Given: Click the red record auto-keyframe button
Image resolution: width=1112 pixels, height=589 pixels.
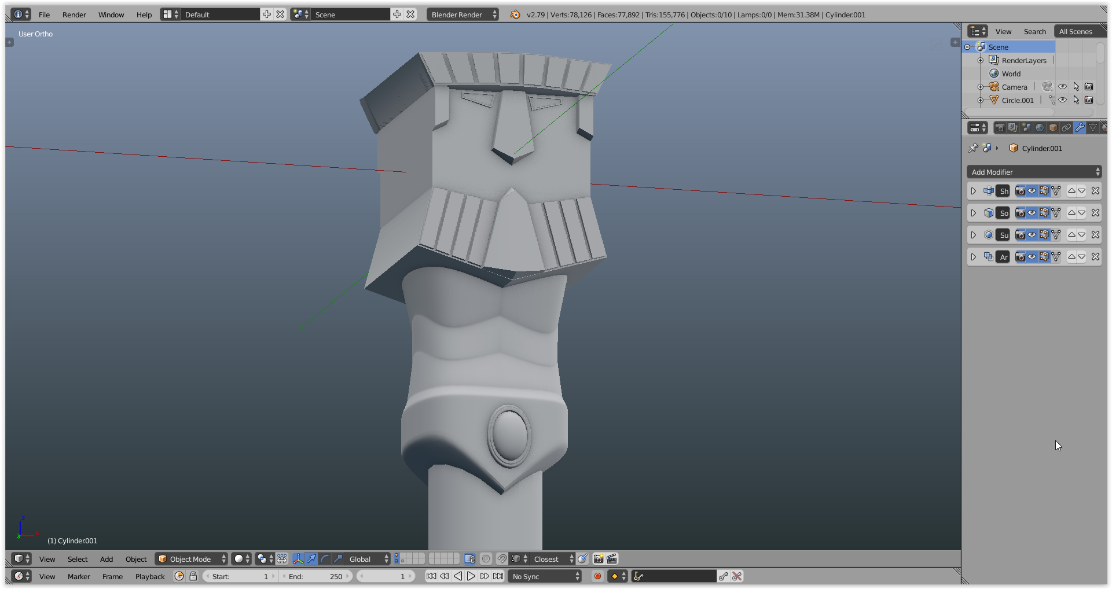Looking at the screenshot, I should 597,576.
